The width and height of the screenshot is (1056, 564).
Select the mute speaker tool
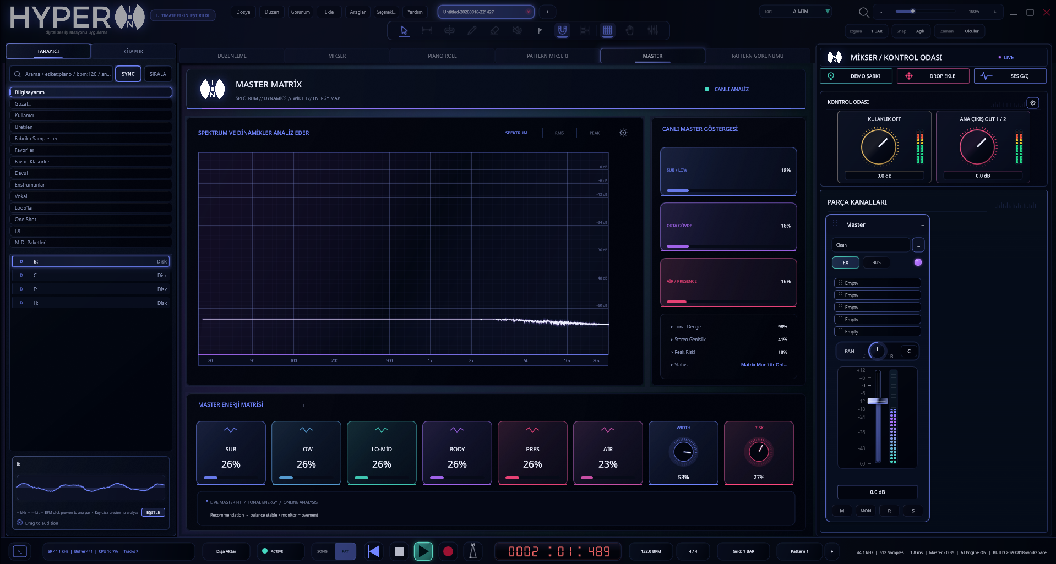517,31
